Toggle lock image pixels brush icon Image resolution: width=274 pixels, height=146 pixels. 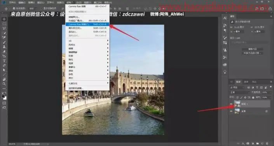tap(241, 97)
